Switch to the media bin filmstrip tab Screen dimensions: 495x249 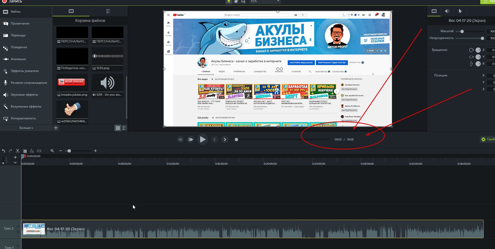click(71, 11)
